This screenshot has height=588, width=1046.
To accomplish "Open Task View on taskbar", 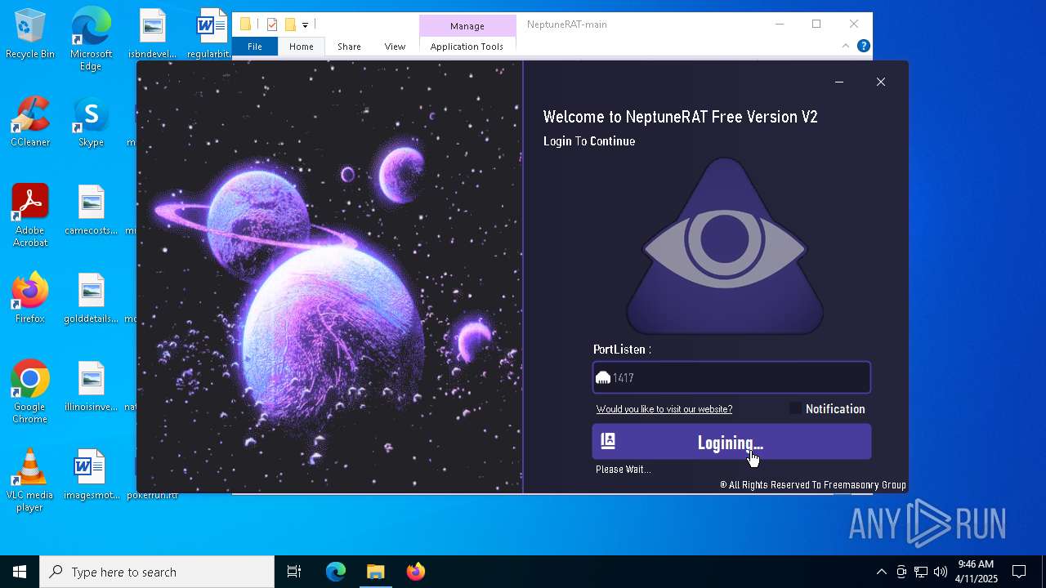I will pos(294,572).
